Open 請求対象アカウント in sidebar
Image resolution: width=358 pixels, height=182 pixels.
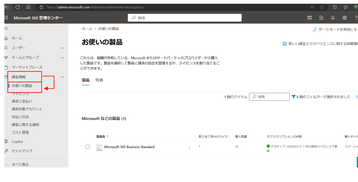[x=27, y=109]
